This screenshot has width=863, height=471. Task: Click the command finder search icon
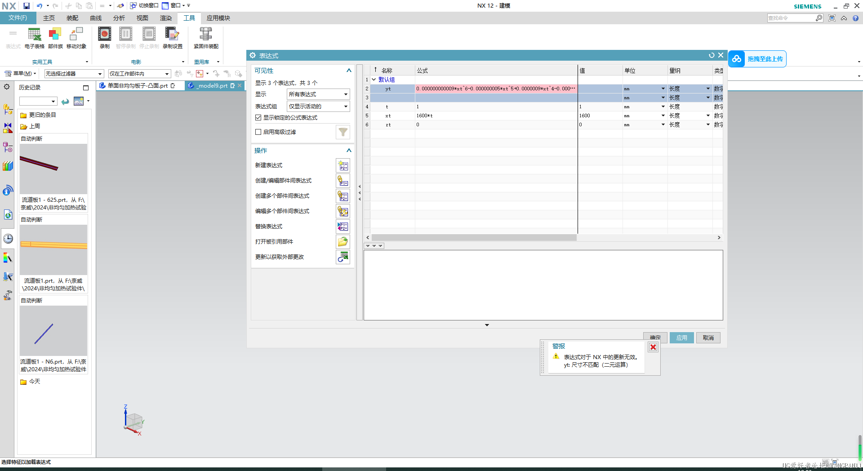pyautogui.click(x=819, y=18)
